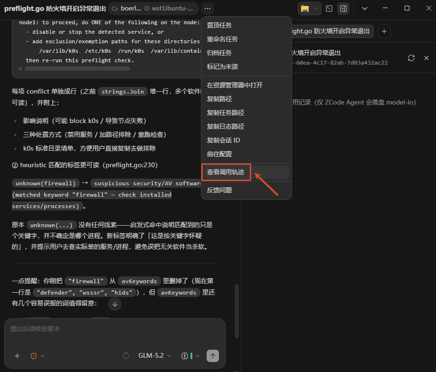Click the session ID text ending 7d83a432ac22
Image resolution: width=436 pixels, height=372 pixels.
[x=340, y=63]
